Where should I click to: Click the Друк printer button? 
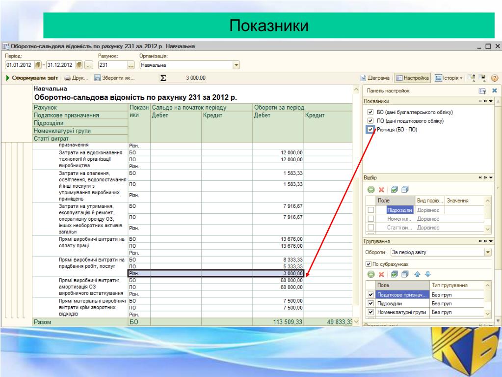pos(76,78)
